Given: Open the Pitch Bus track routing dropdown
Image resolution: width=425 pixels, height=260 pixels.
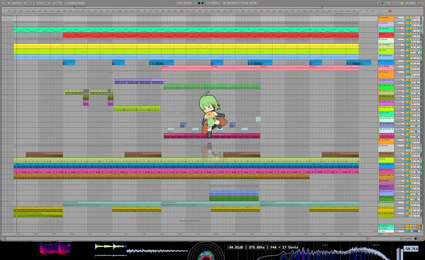Looking at the screenshot, I should [x=399, y=18].
